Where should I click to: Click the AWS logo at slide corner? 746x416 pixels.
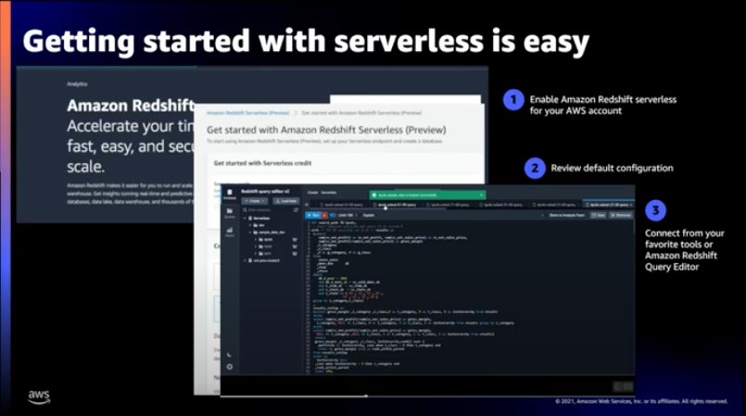coord(39,397)
